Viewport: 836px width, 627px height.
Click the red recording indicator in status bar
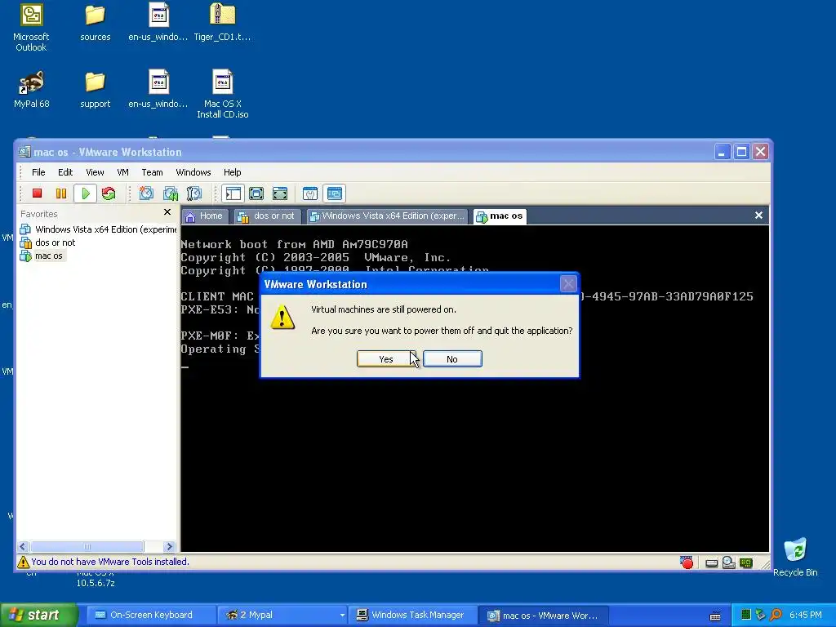(687, 563)
